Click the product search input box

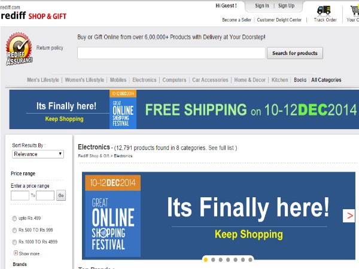171,53
